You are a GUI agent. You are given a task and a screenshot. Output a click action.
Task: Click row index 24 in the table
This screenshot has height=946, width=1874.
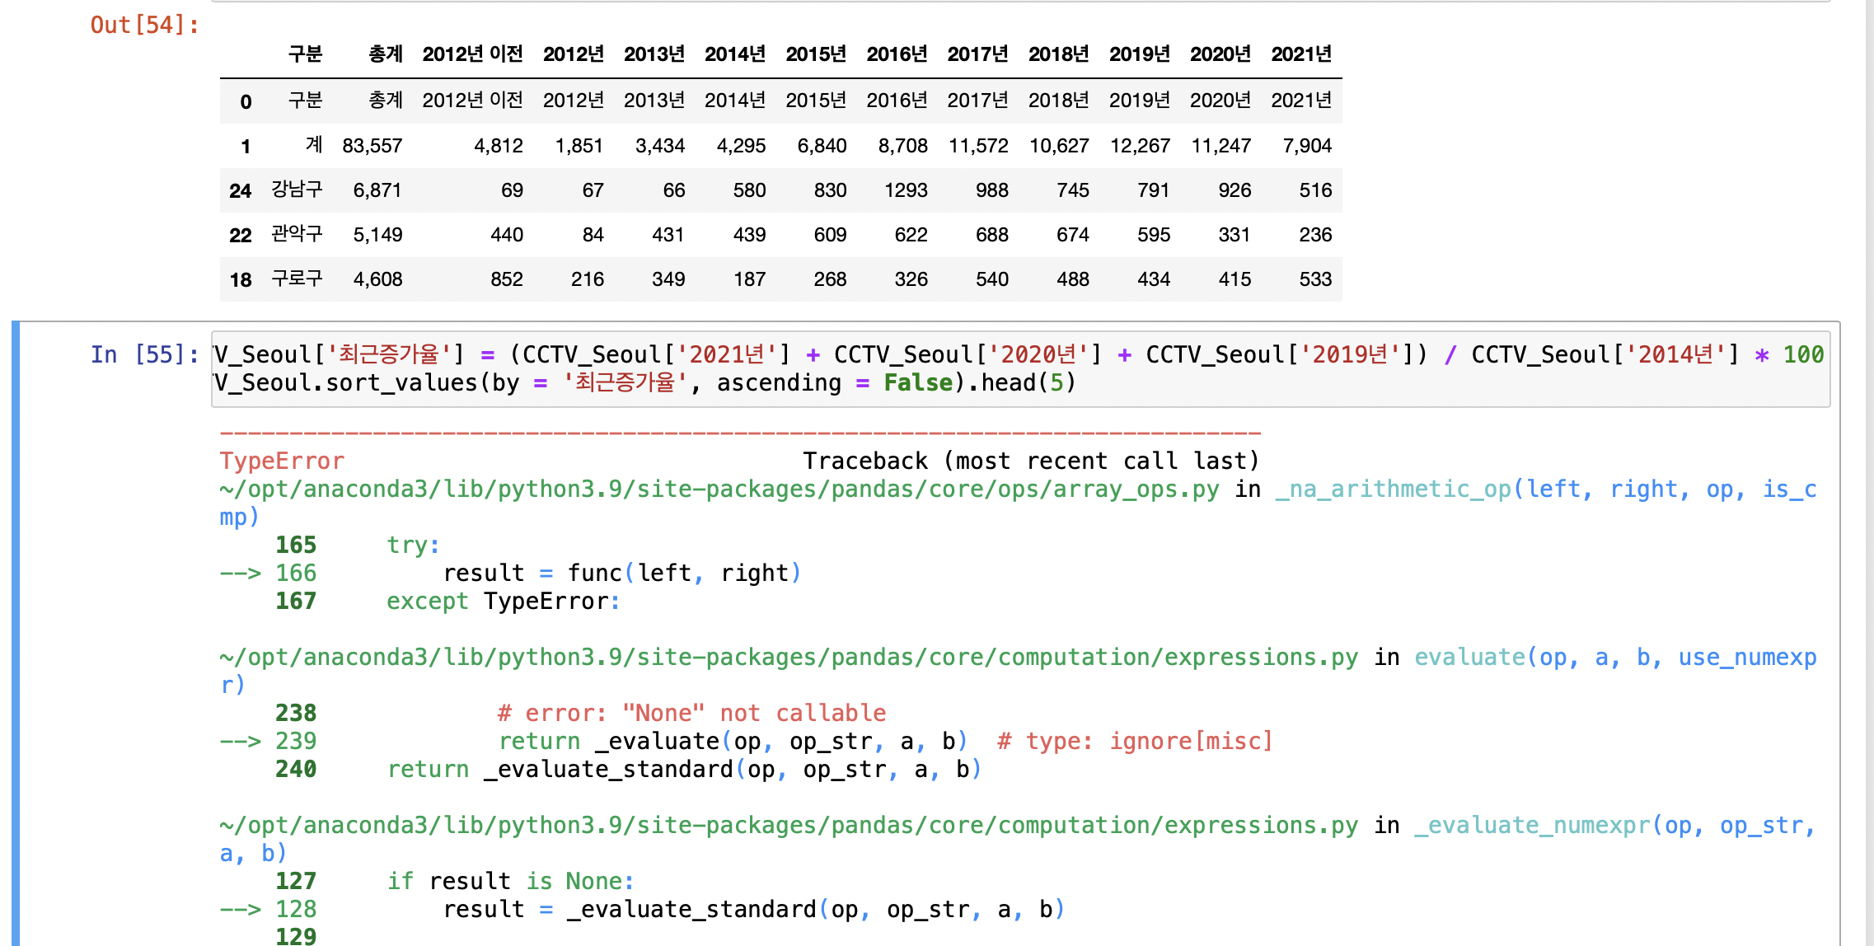click(x=240, y=191)
